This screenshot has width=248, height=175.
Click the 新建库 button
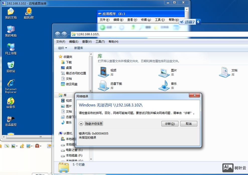coord(78,48)
